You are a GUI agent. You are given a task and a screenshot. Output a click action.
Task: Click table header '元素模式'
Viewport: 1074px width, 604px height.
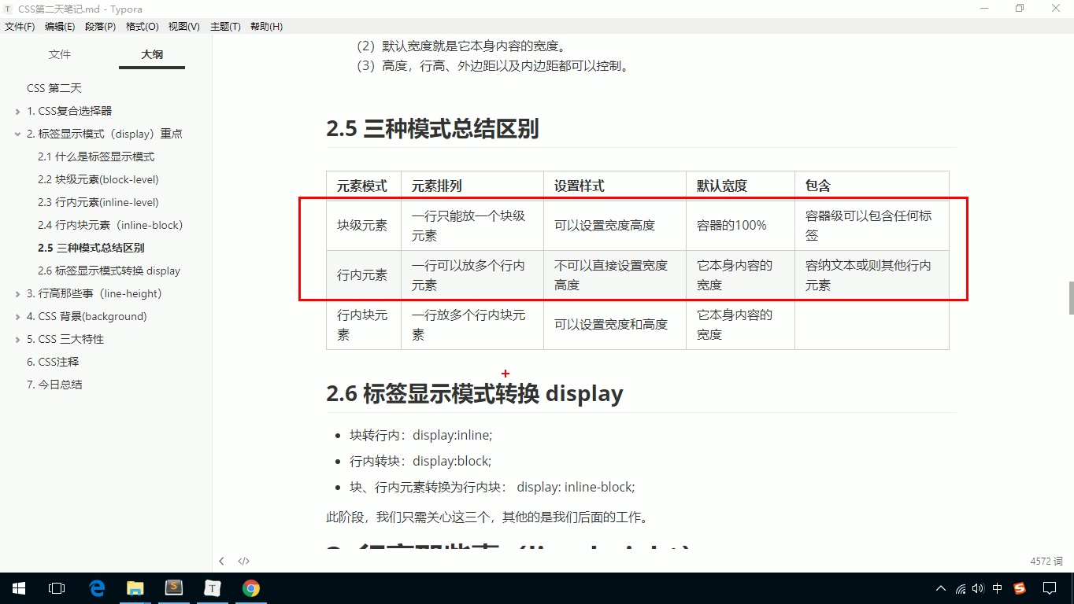point(363,186)
